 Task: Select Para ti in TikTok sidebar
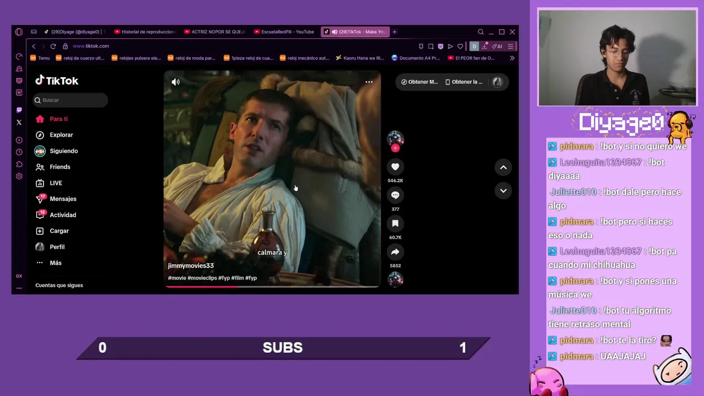coord(52,119)
